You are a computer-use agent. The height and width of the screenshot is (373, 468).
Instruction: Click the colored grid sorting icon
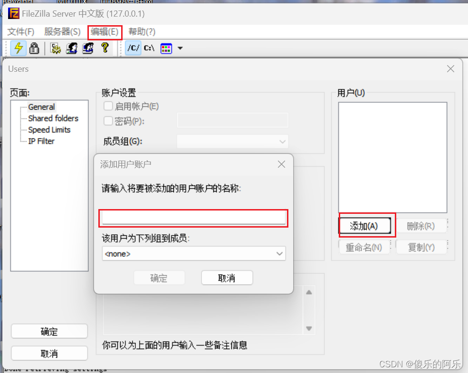coord(166,48)
